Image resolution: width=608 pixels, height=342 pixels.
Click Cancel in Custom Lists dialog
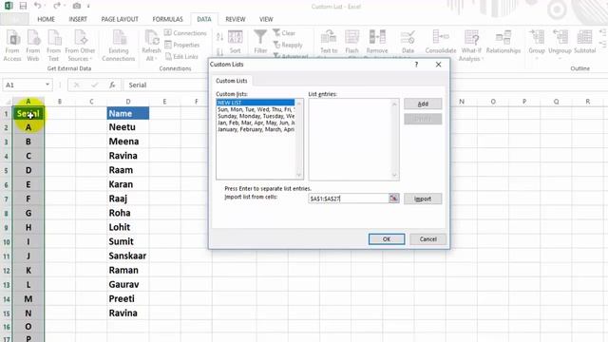coord(427,239)
